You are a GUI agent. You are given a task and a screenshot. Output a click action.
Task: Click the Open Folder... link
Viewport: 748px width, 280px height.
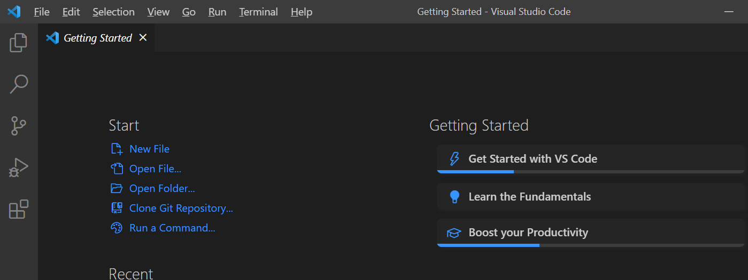pyautogui.click(x=162, y=189)
